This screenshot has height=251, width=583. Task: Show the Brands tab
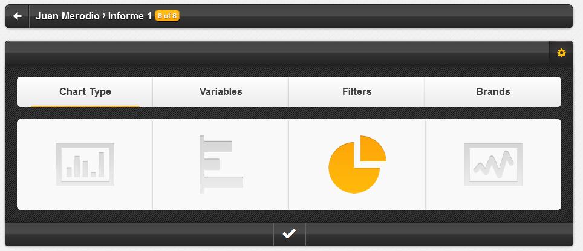point(493,91)
